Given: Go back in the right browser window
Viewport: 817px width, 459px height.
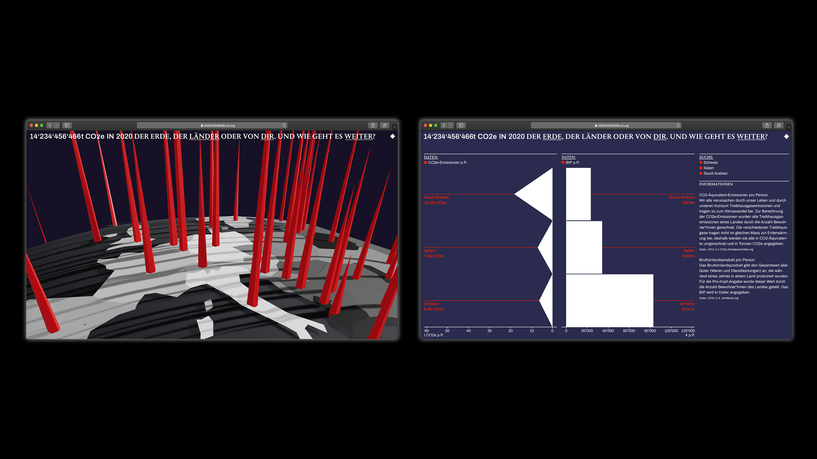Looking at the screenshot, I should pyautogui.click(x=444, y=125).
